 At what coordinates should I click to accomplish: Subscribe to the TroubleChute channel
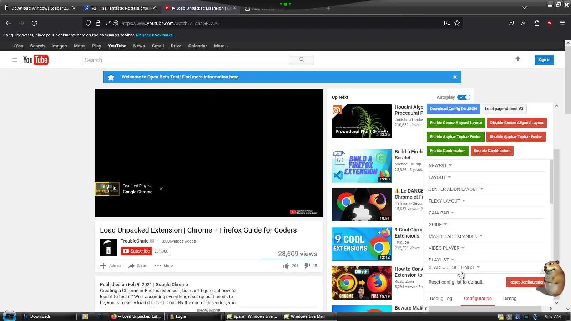click(x=137, y=251)
